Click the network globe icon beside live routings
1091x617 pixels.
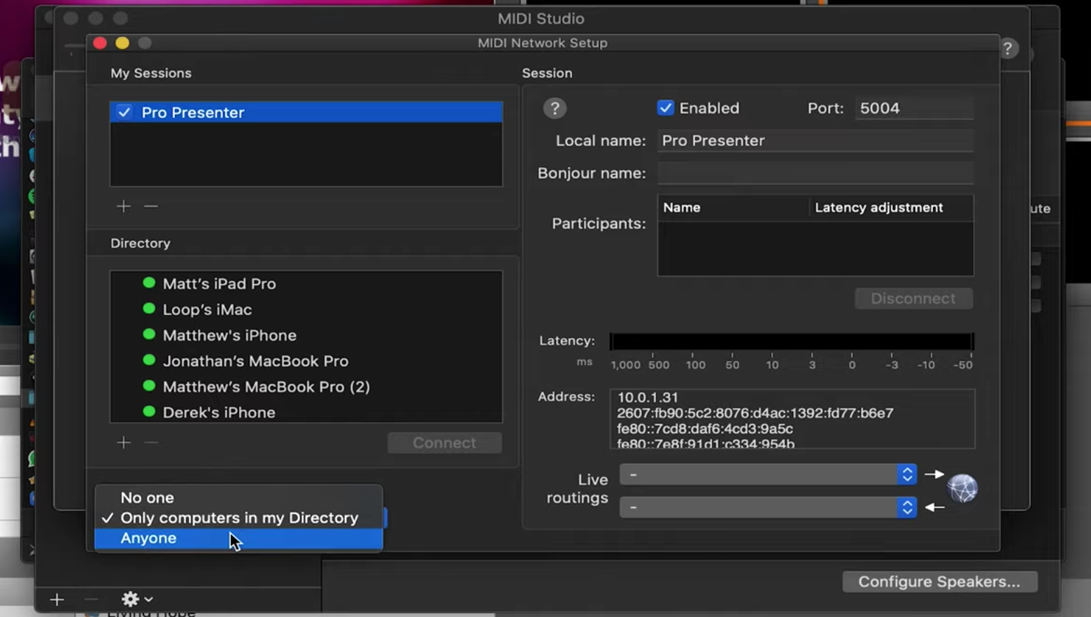[963, 488]
